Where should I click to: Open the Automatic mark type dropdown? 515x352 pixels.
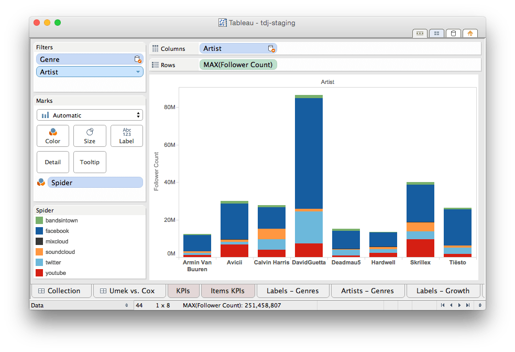90,115
